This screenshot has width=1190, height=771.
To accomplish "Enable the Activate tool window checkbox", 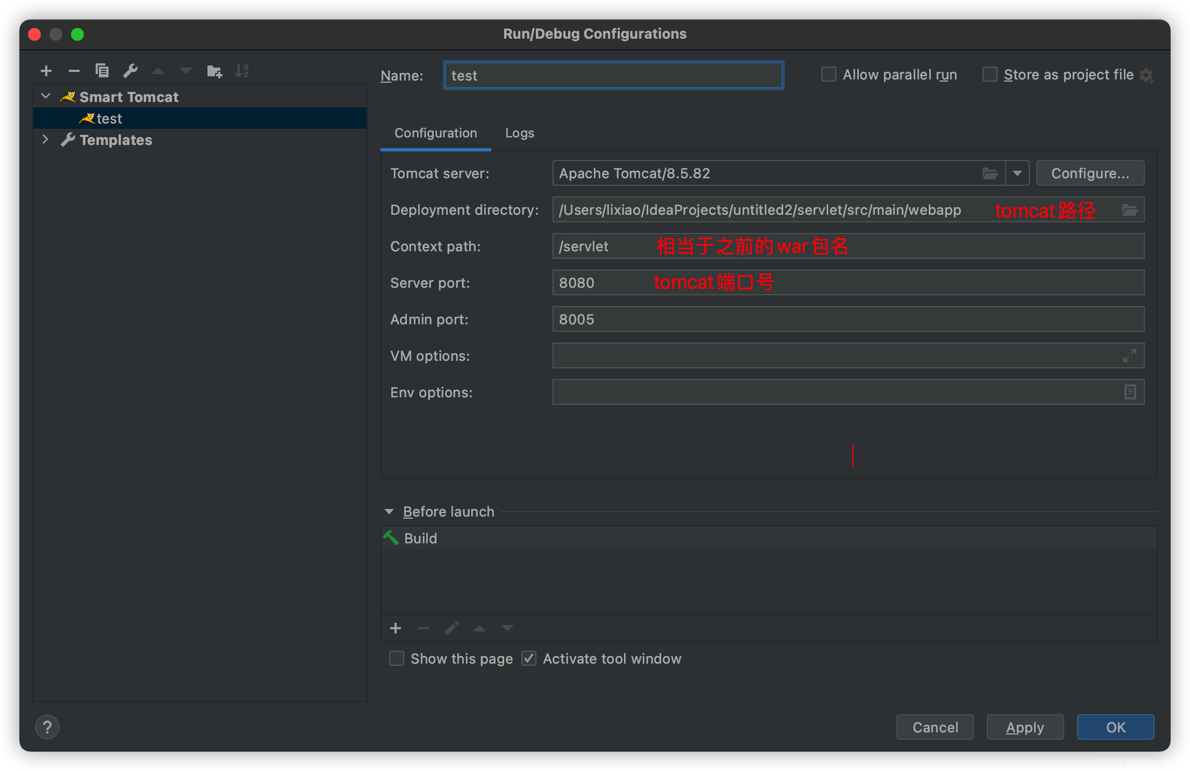I will tap(530, 658).
